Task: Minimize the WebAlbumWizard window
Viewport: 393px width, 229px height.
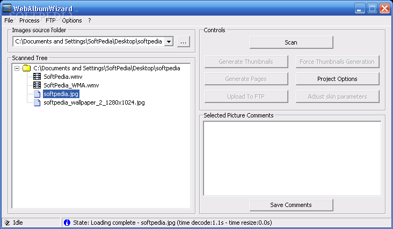Action: tap(360, 9)
